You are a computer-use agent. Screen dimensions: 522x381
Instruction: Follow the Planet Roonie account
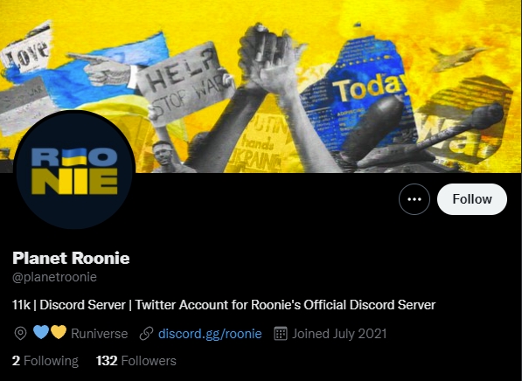click(472, 199)
